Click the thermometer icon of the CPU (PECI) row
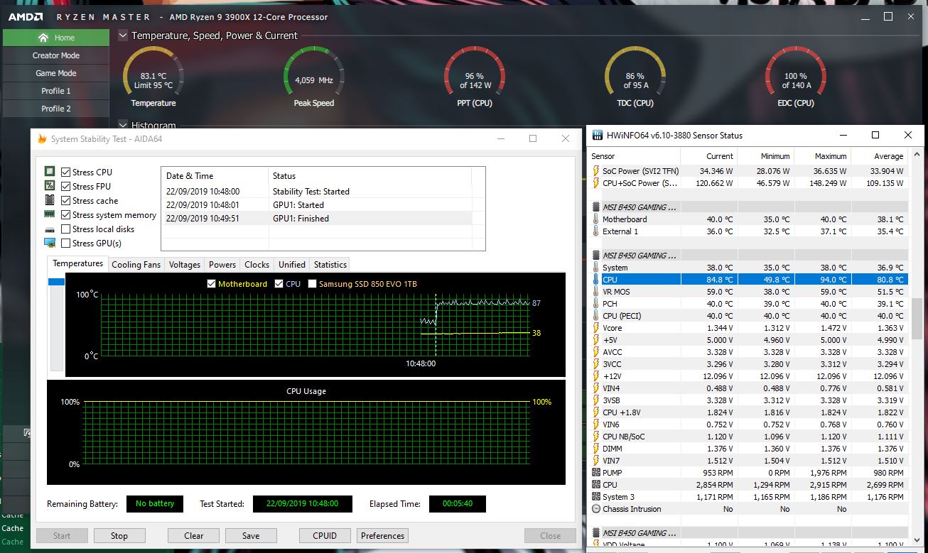 pyautogui.click(x=595, y=316)
